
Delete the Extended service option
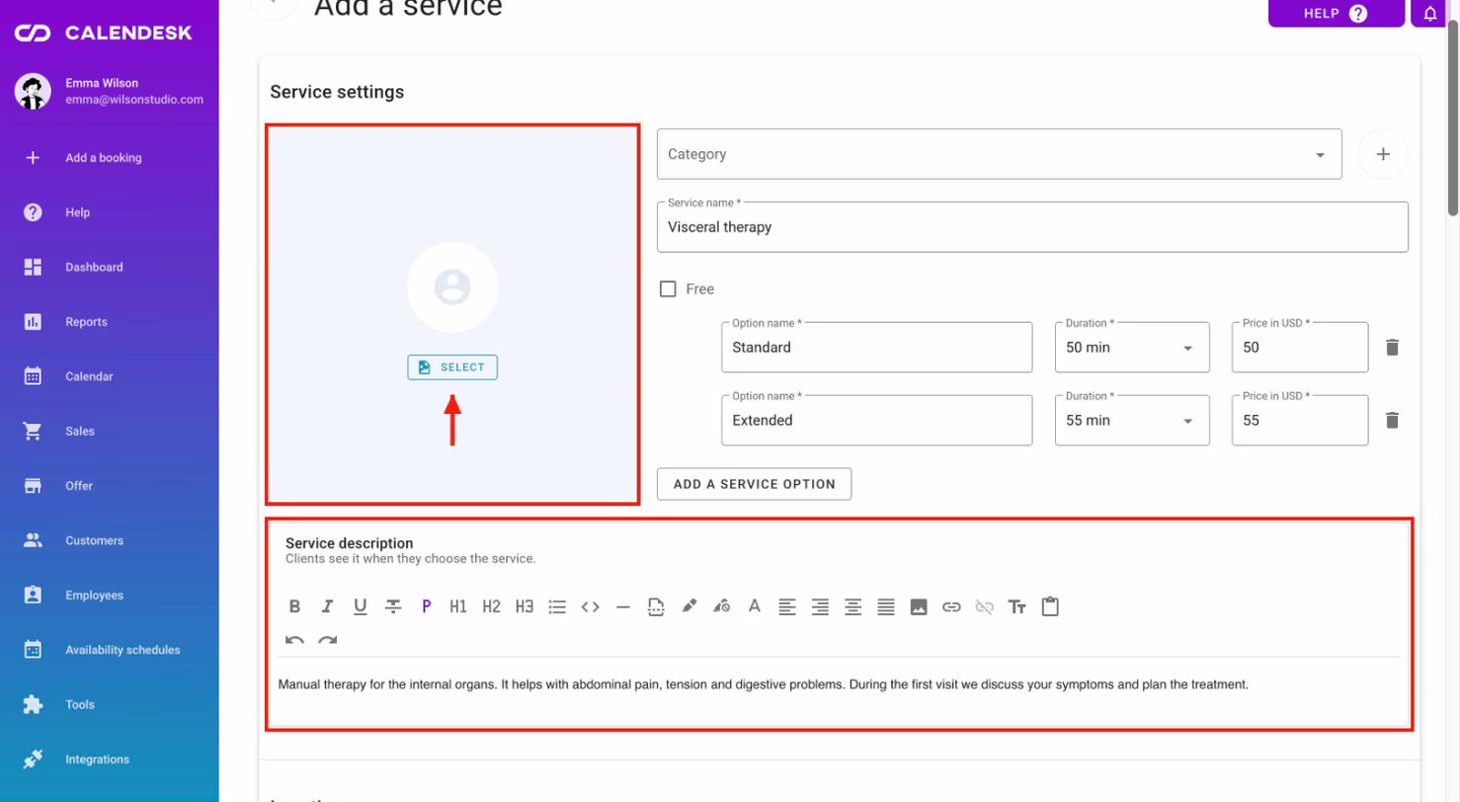pos(1392,420)
